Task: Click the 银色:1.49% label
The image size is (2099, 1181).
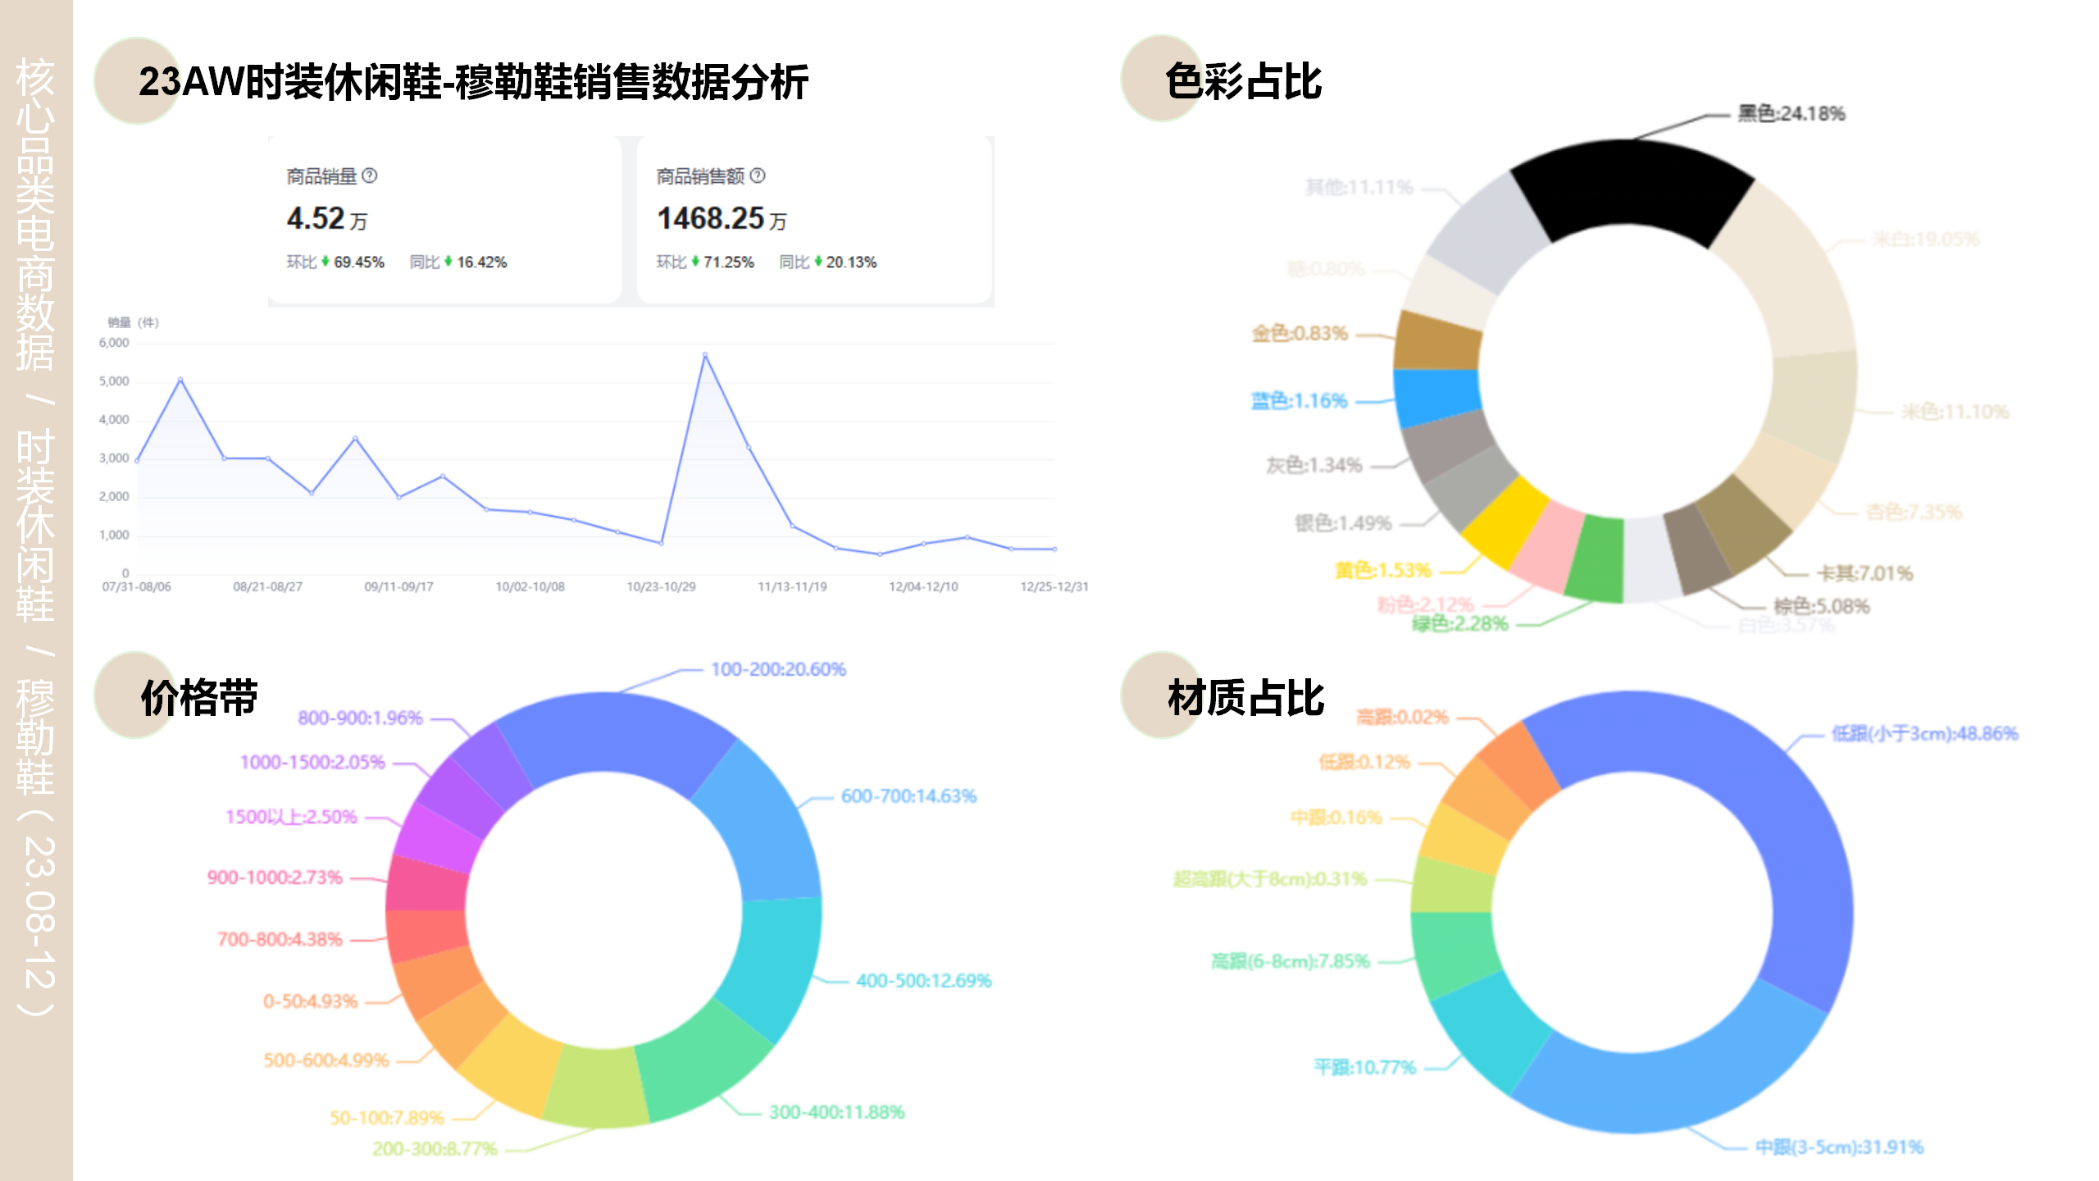Action: click(x=1343, y=522)
